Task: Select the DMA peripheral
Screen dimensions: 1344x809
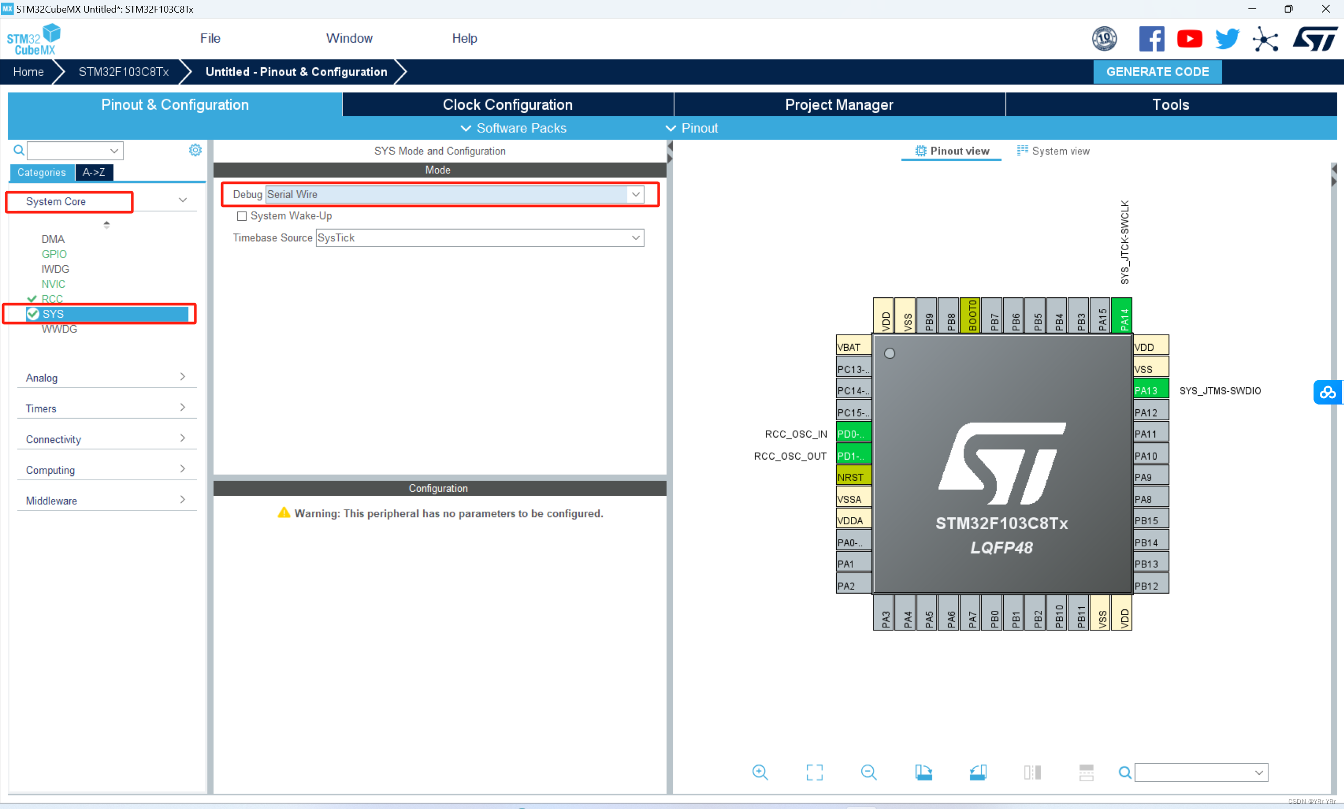Action: pos(53,239)
